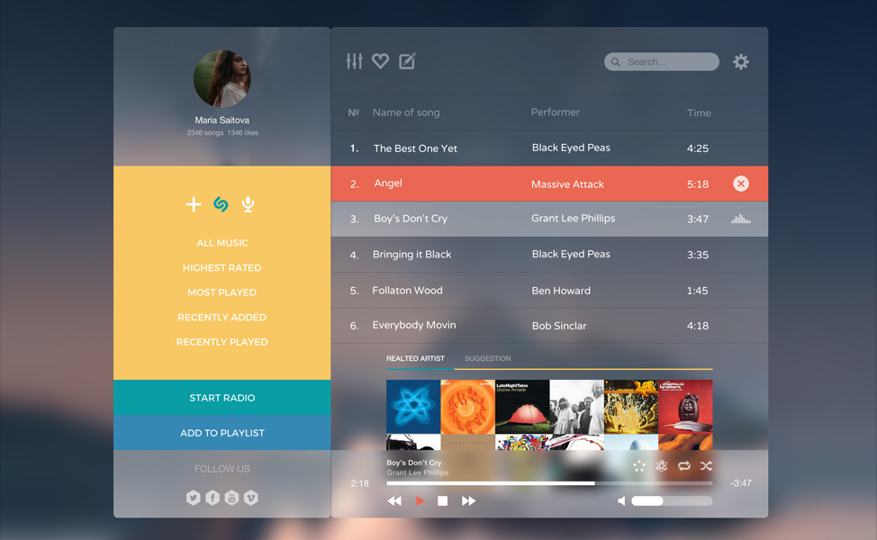
Task: Open the equalizer sliders icon
Action: click(x=354, y=61)
